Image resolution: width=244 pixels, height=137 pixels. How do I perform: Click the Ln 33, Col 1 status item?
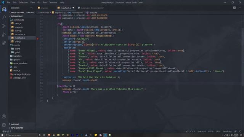point(189,131)
